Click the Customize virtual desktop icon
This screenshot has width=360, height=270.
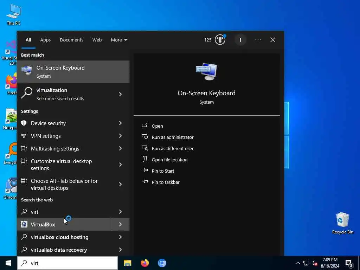[x=24, y=161]
